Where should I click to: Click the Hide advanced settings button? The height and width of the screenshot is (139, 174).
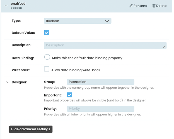[x=31, y=129]
